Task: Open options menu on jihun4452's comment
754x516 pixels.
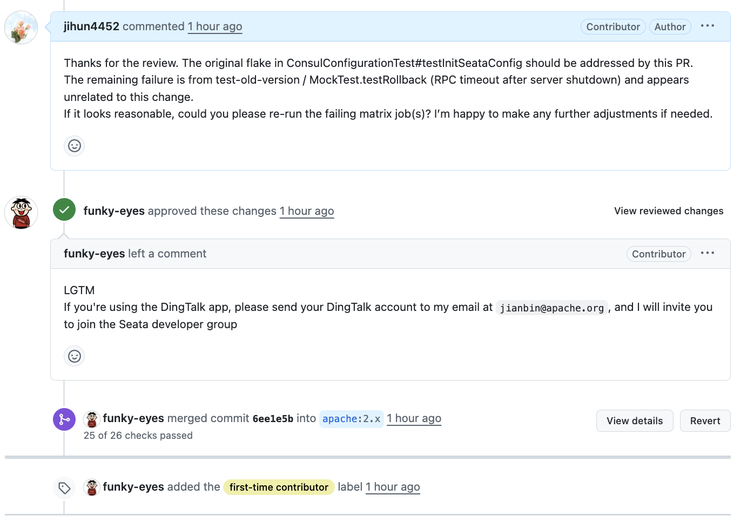Action: click(x=707, y=26)
